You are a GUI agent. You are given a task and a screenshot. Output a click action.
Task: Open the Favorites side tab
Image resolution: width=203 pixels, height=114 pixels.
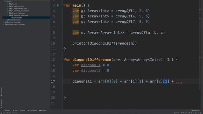click(x=1, y=104)
